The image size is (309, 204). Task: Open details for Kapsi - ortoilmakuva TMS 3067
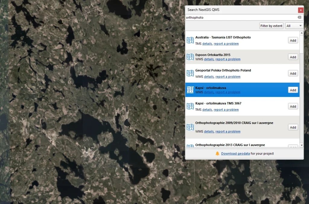(207, 110)
